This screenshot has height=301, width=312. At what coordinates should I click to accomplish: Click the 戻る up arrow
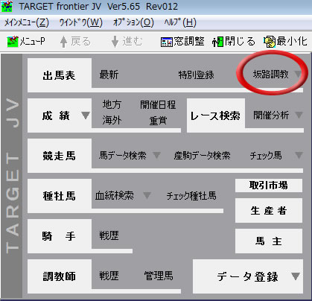point(63,42)
